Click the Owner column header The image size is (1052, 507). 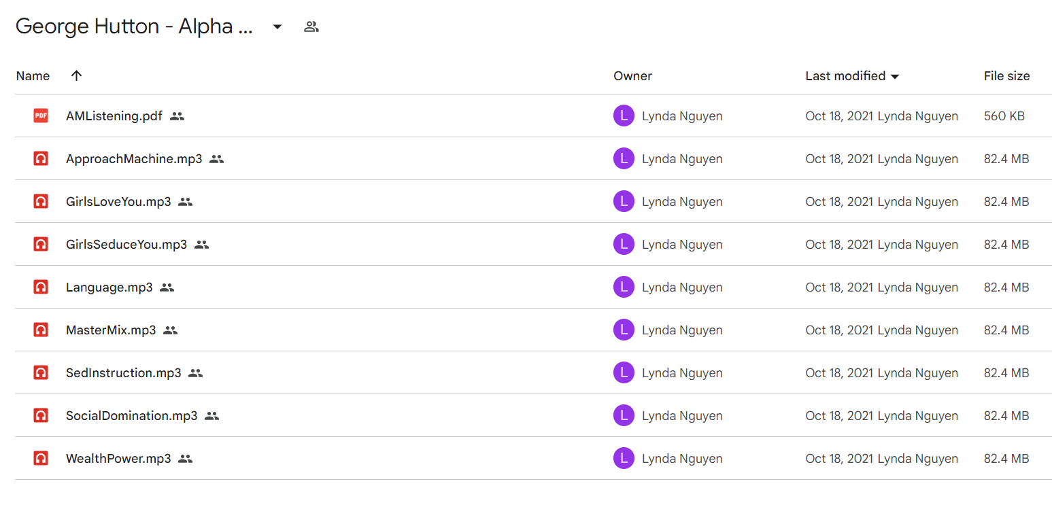click(632, 76)
